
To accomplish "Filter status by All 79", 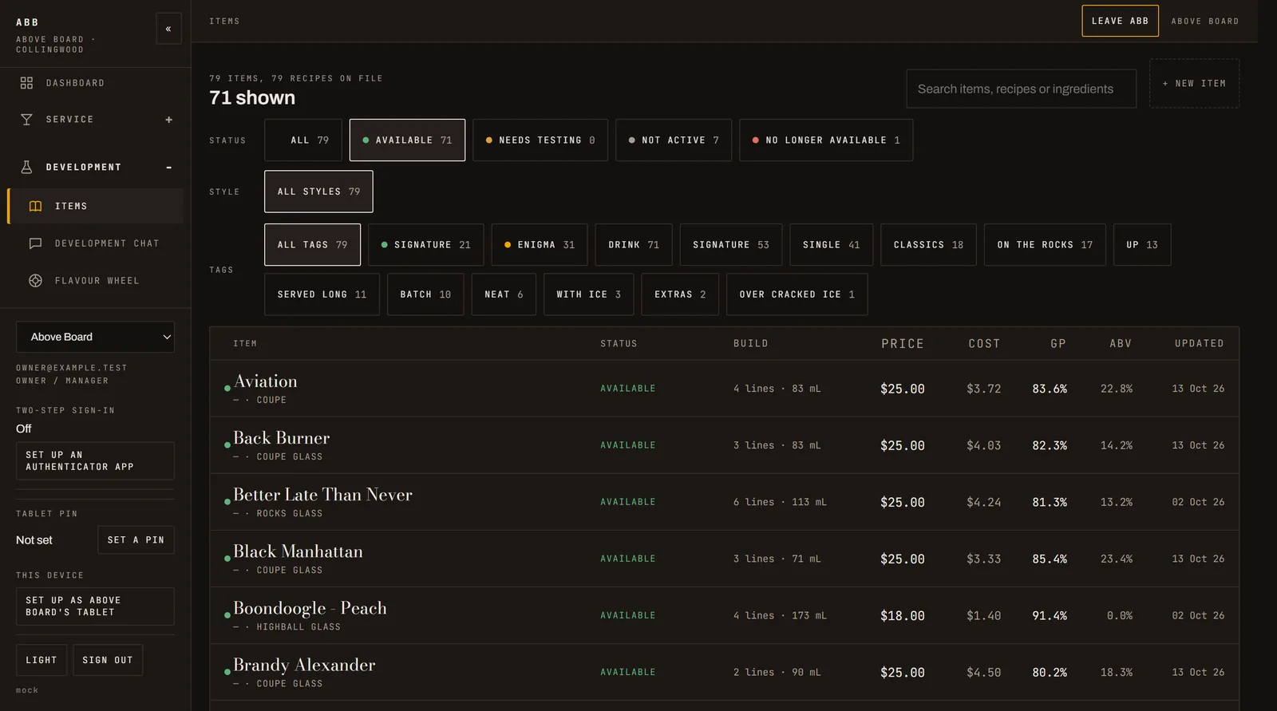I will pos(303,140).
